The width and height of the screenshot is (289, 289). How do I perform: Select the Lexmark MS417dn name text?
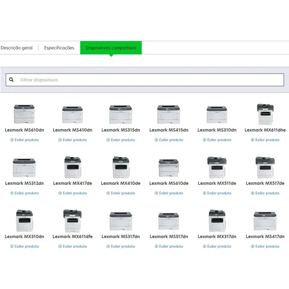pos(265,237)
